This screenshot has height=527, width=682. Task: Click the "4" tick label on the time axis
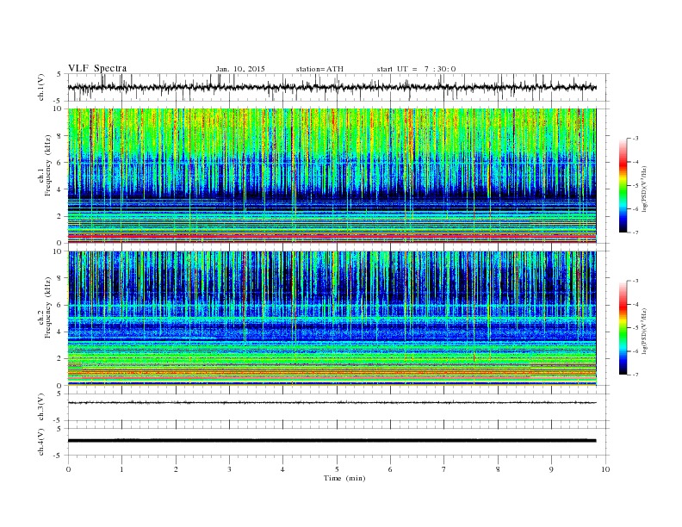pos(282,469)
